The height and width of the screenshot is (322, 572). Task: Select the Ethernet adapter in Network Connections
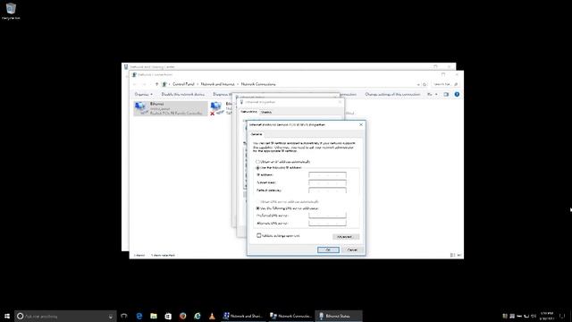click(x=171, y=108)
